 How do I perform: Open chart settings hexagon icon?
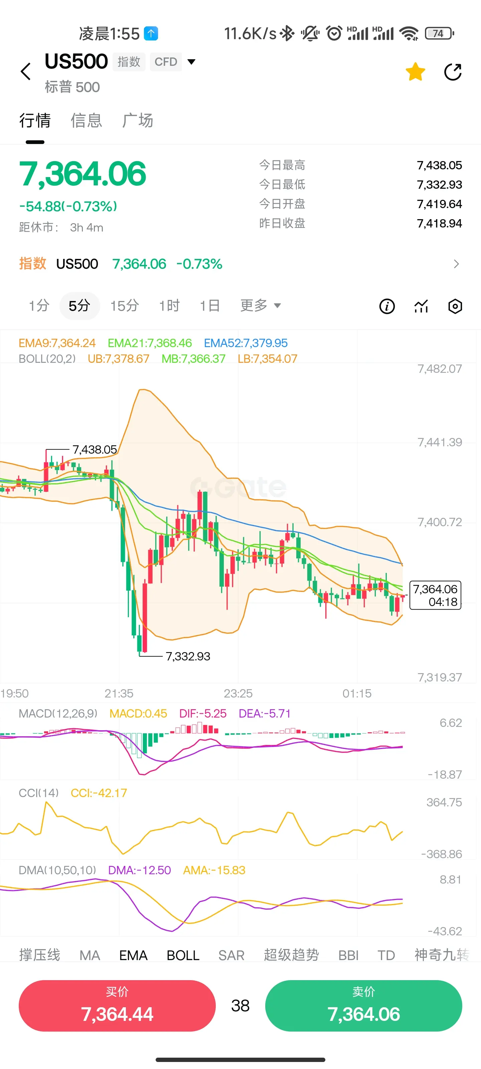coord(455,306)
